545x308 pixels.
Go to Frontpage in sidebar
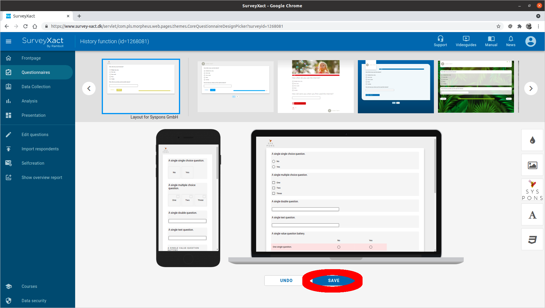[31, 58]
